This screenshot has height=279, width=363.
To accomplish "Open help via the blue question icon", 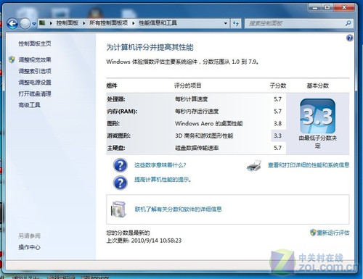I will (349, 38).
